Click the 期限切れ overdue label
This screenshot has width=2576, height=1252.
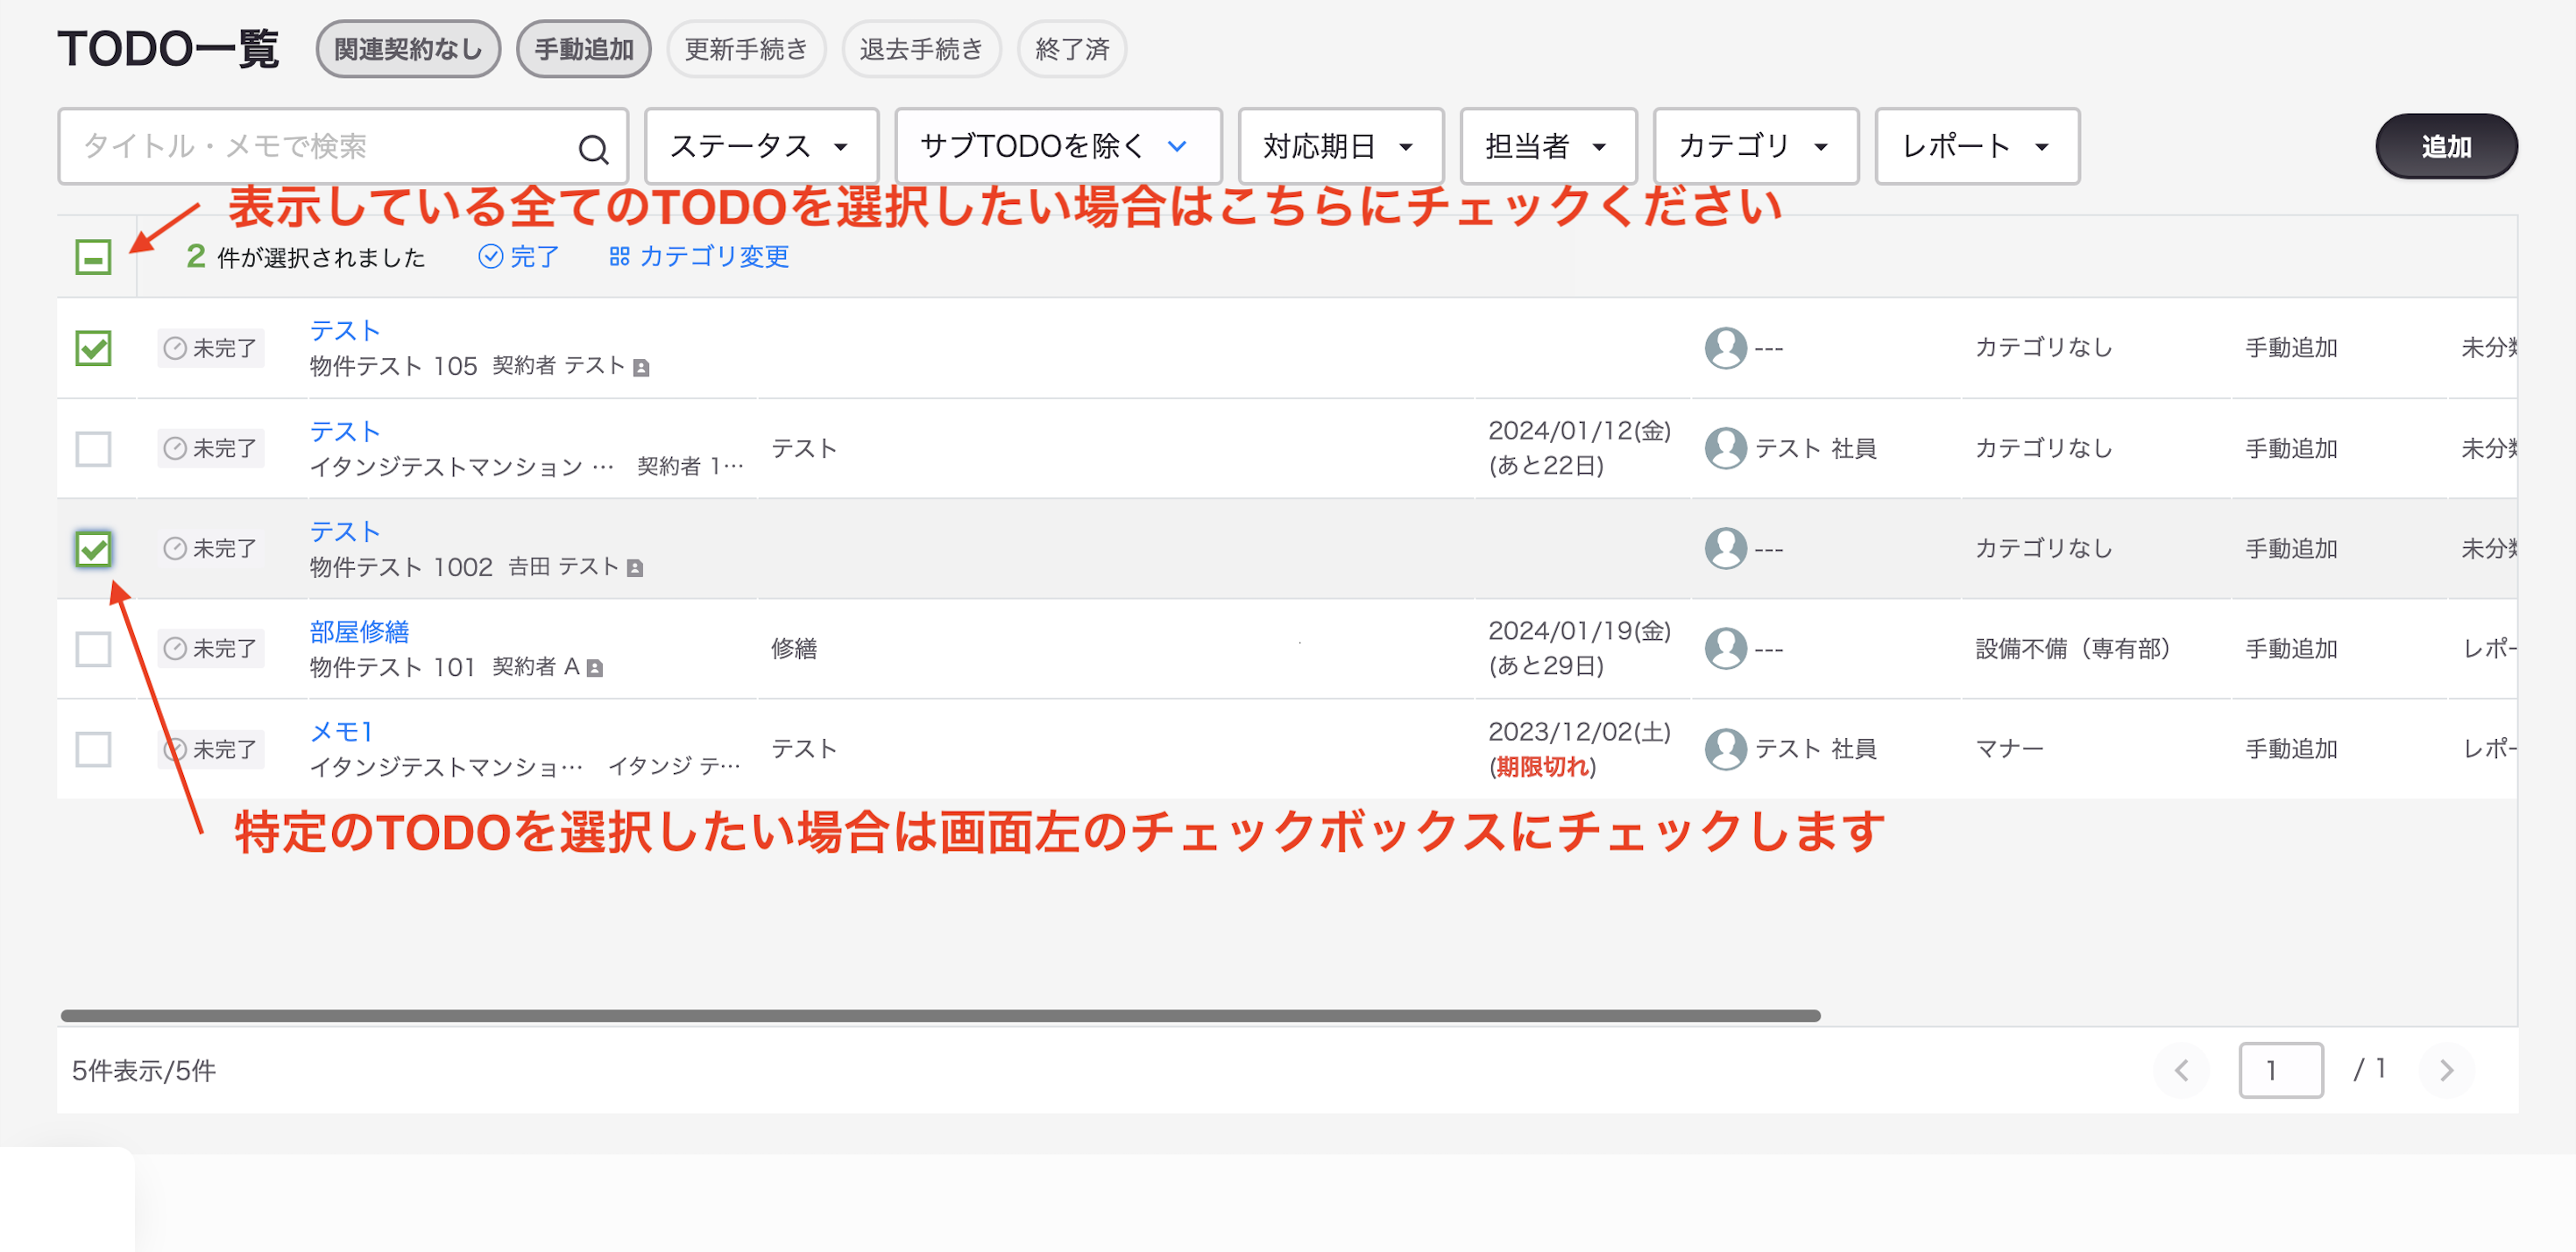pyautogui.click(x=1542, y=766)
